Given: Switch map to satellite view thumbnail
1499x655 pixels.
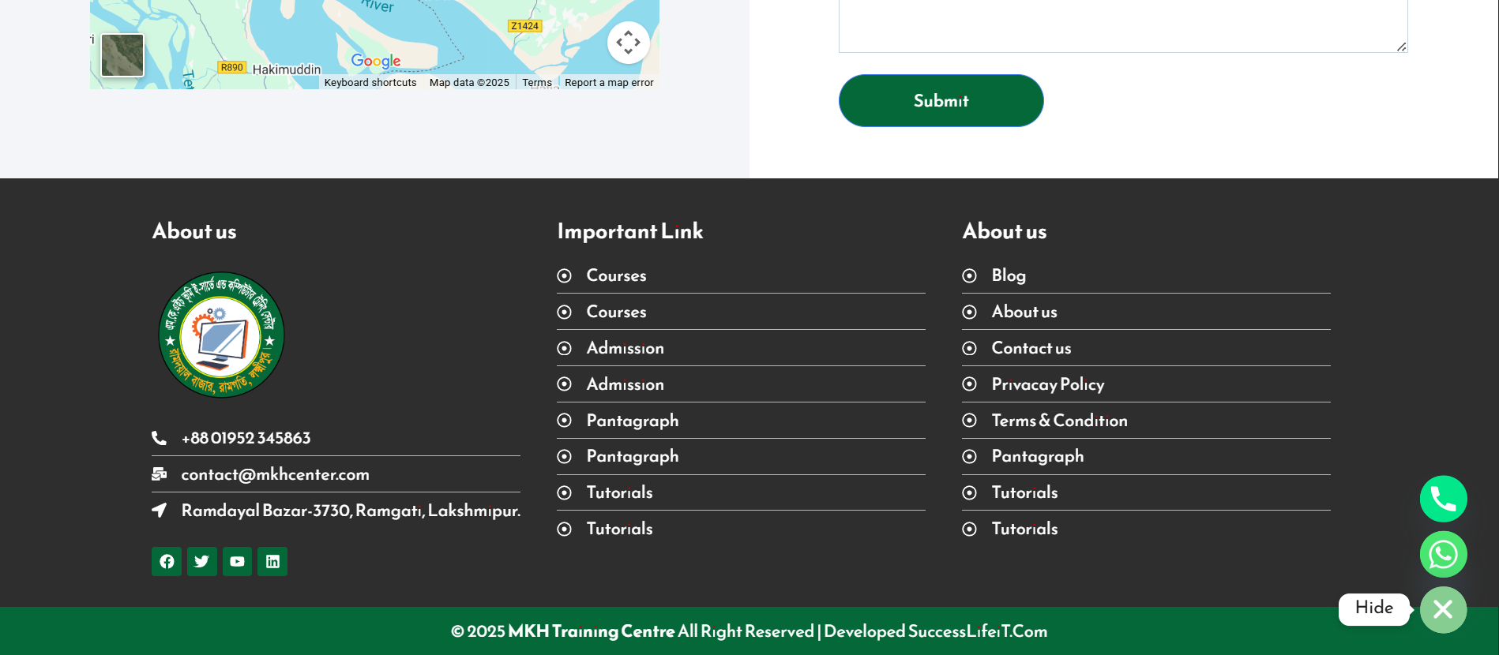Looking at the screenshot, I should pos(122,55).
